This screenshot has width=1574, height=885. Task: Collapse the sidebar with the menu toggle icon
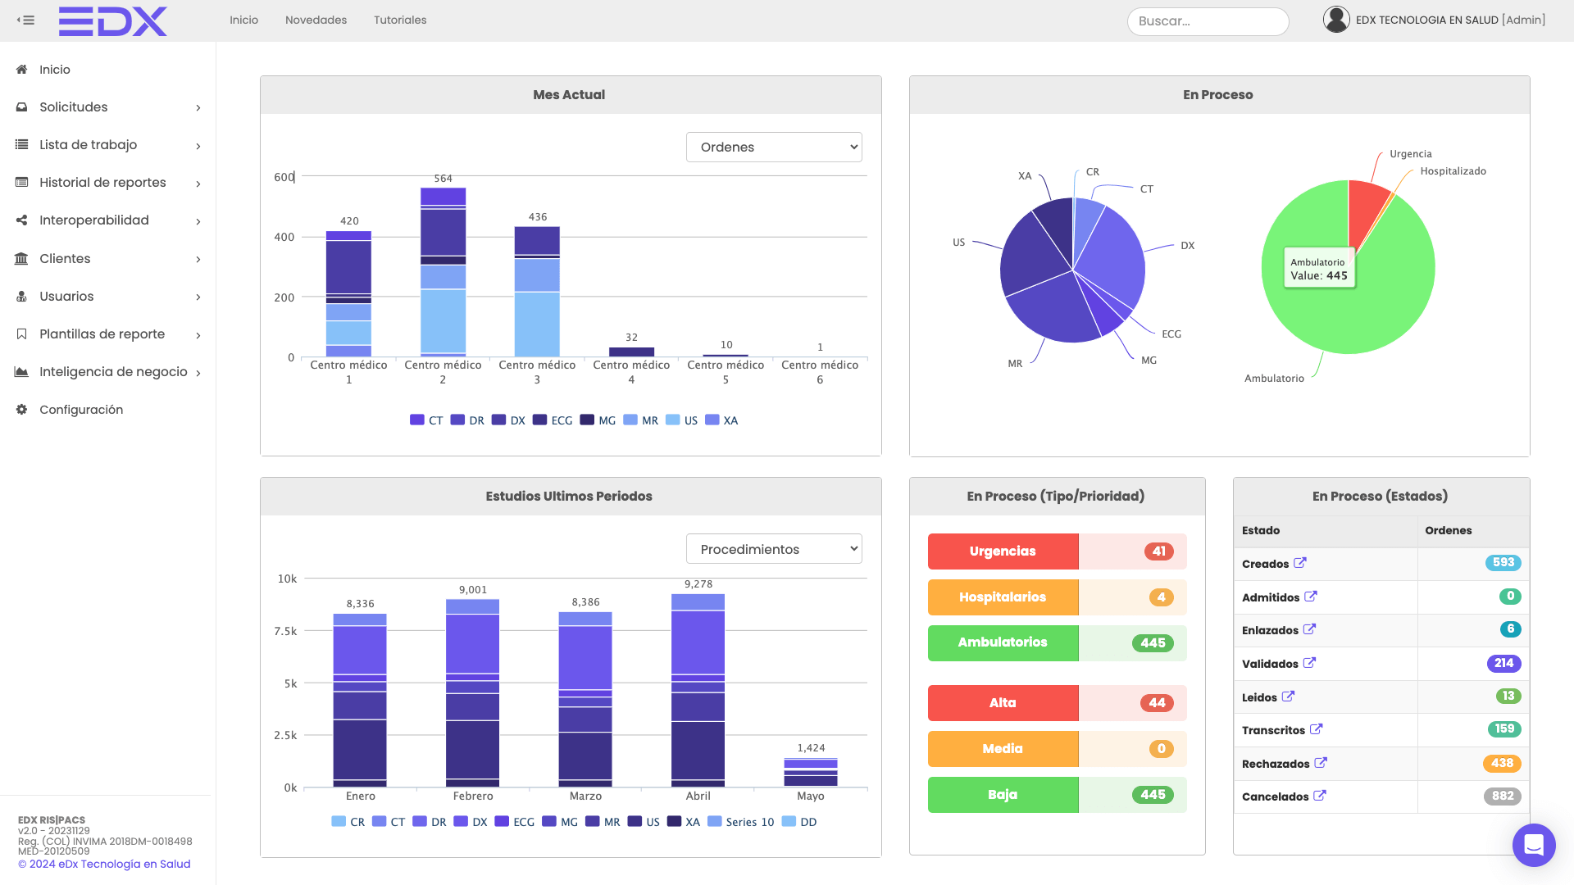(25, 20)
